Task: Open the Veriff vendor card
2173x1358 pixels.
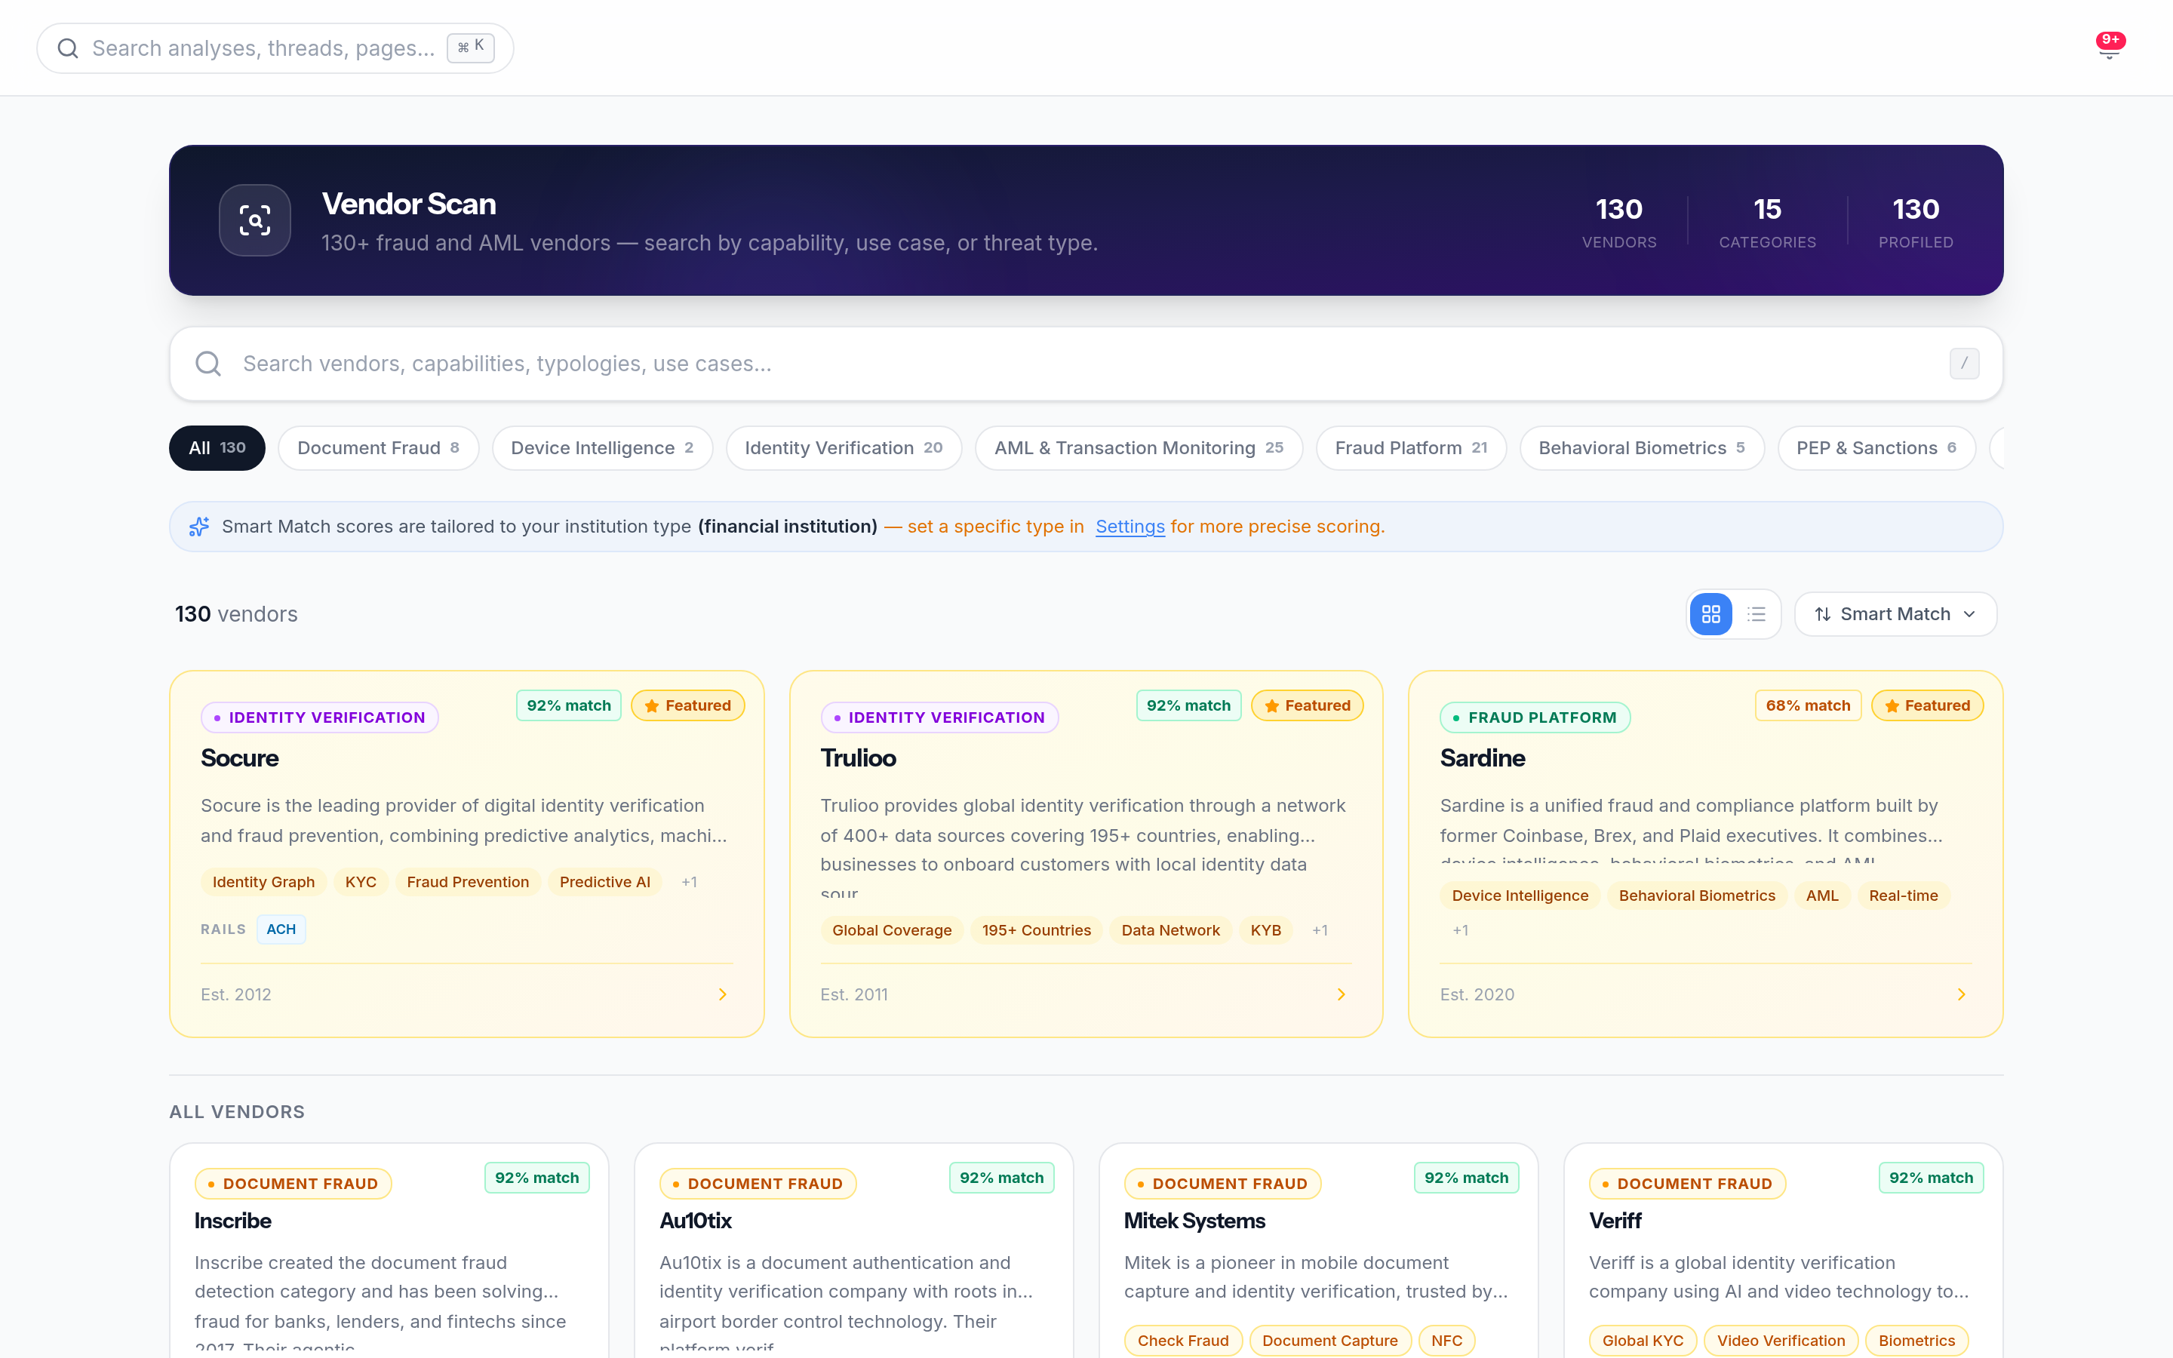Action: [1784, 1250]
